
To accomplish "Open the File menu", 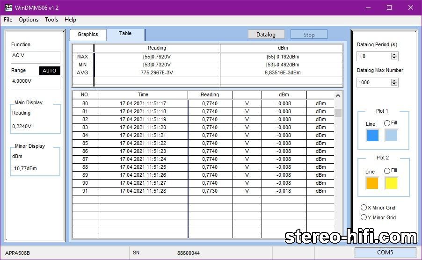I will click(8, 20).
